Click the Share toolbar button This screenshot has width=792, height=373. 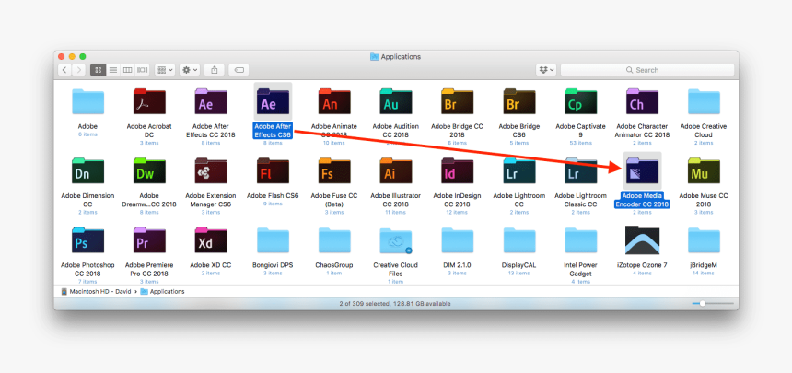215,70
